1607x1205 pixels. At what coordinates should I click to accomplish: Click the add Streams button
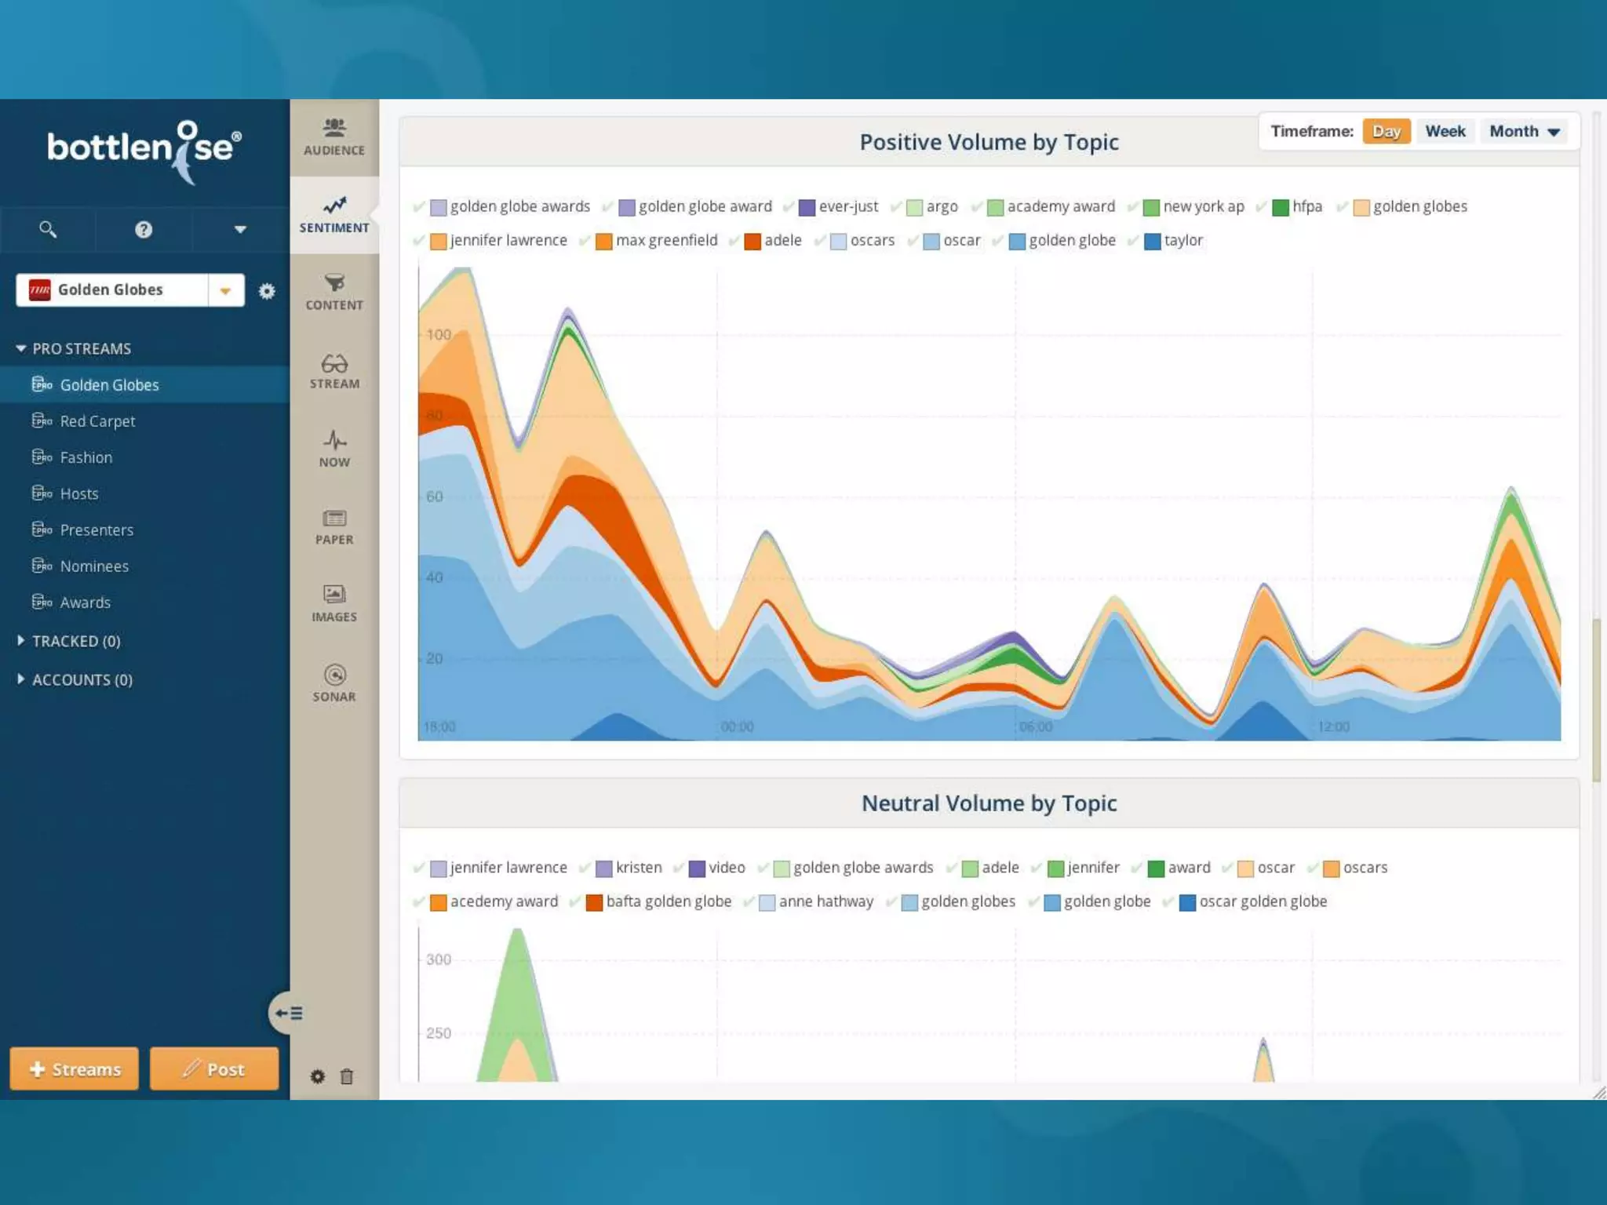75,1068
